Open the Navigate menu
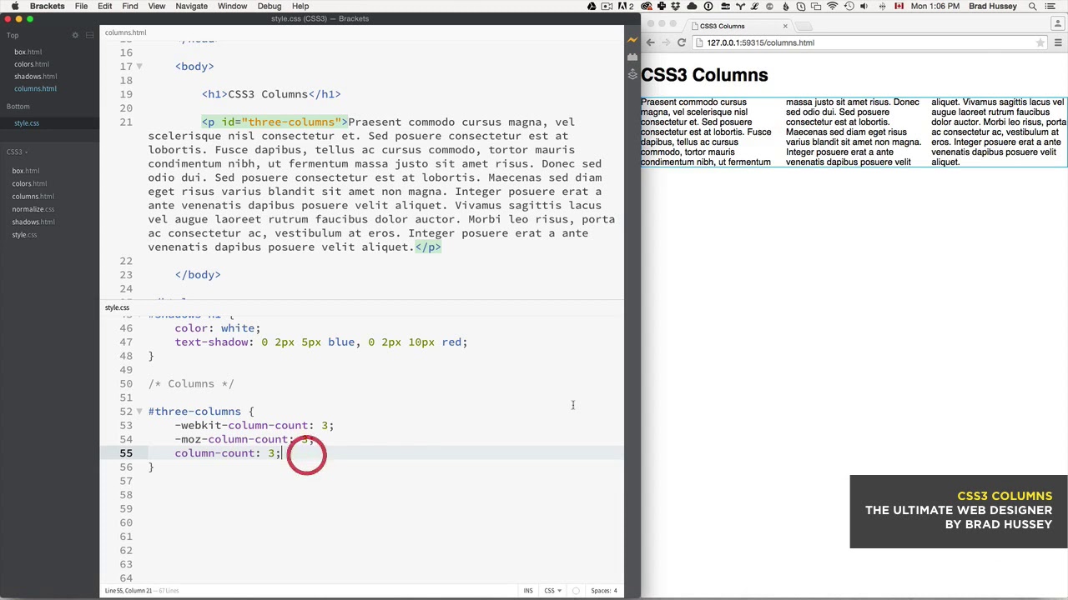This screenshot has height=600, width=1068. [x=191, y=6]
